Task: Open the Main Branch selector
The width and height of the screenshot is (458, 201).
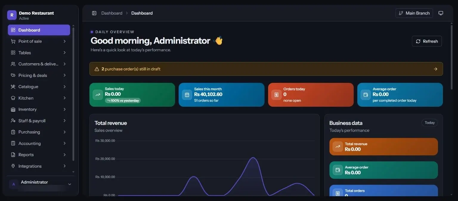Action: pos(414,13)
